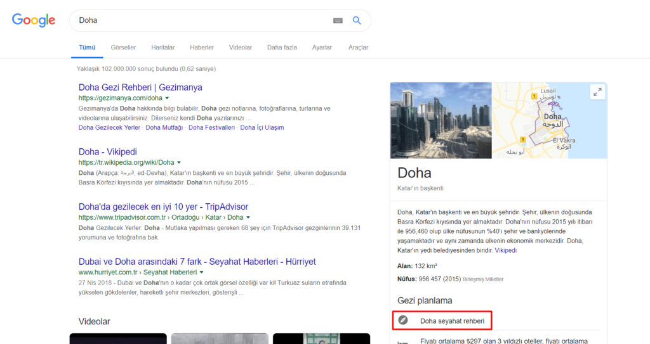Click the Videolar section heading

pos(94,321)
